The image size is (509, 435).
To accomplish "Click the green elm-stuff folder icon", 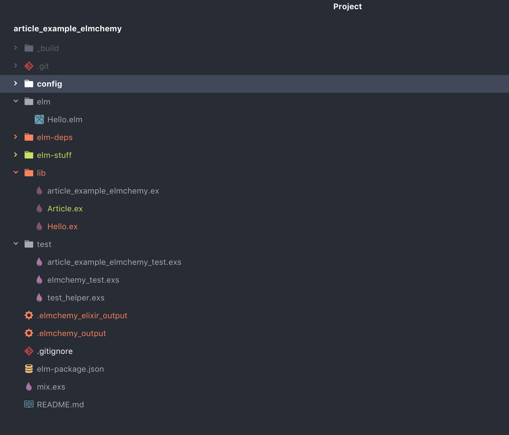I will coord(29,155).
